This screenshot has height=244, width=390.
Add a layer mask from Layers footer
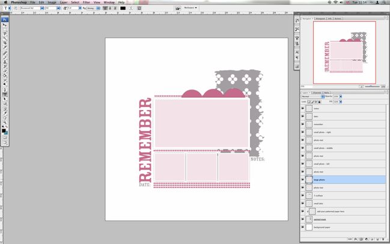361,239
